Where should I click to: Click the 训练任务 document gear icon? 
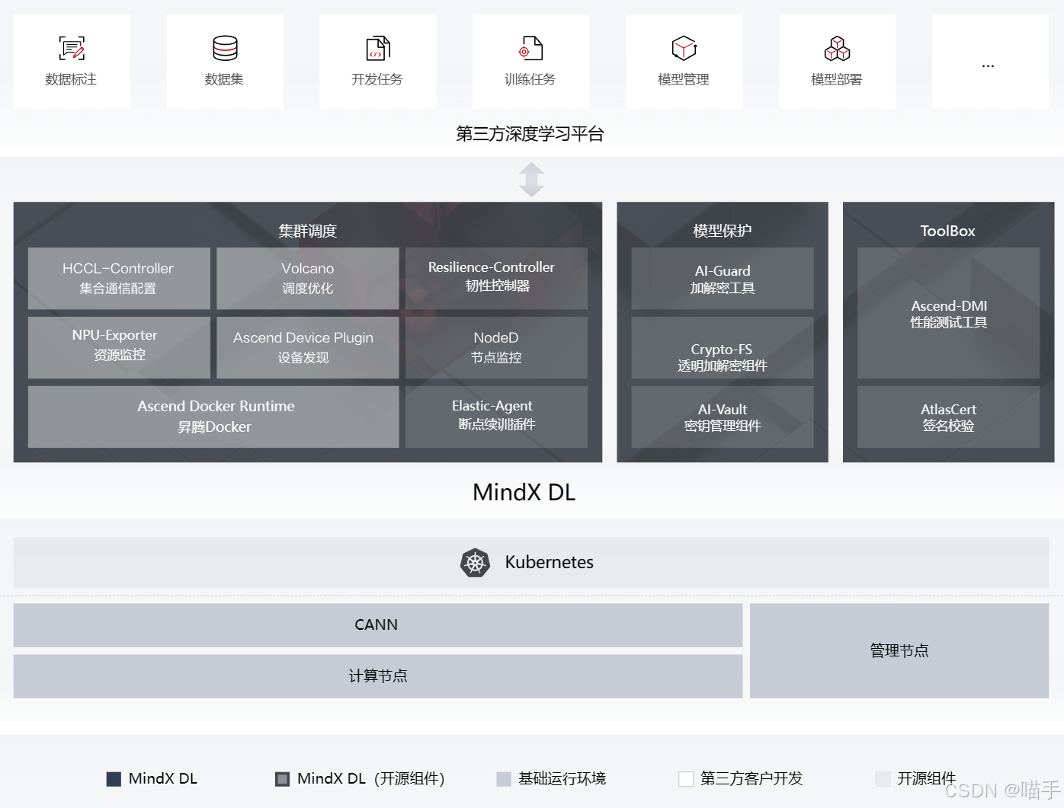[x=530, y=48]
